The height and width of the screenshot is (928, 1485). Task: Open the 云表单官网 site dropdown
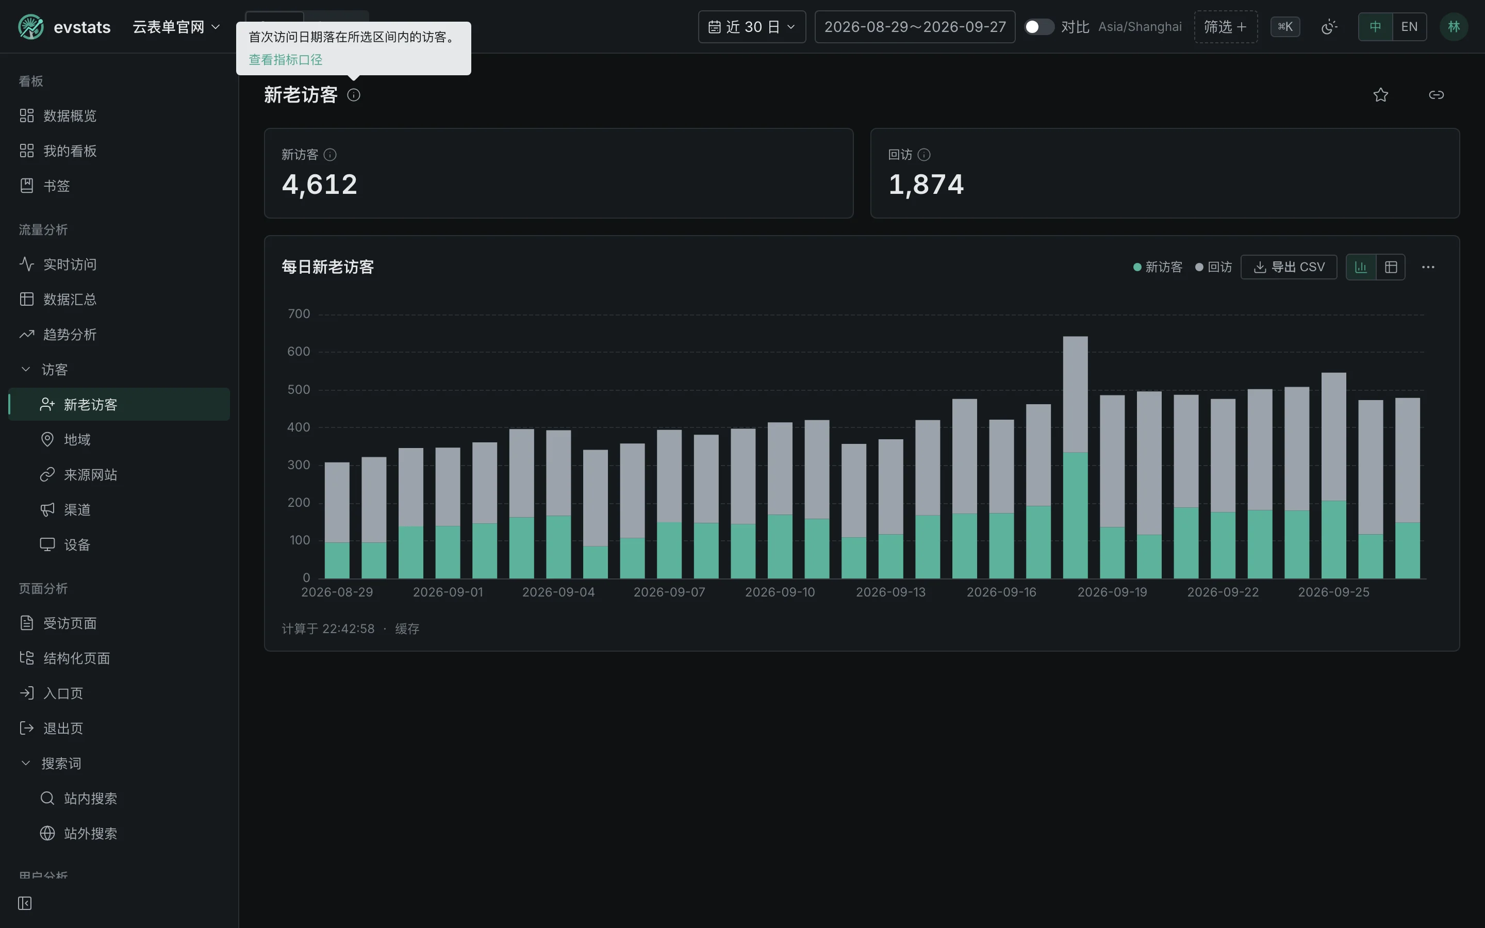point(176,27)
